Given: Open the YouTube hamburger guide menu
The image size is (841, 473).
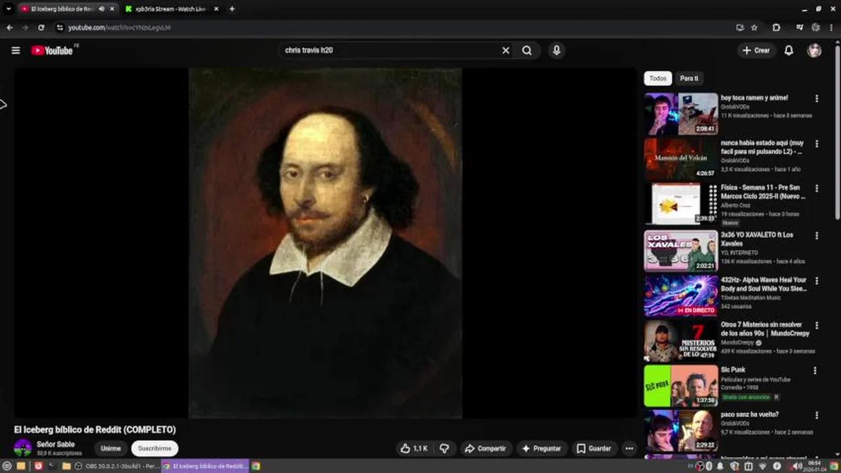Looking at the screenshot, I should pos(16,51).
